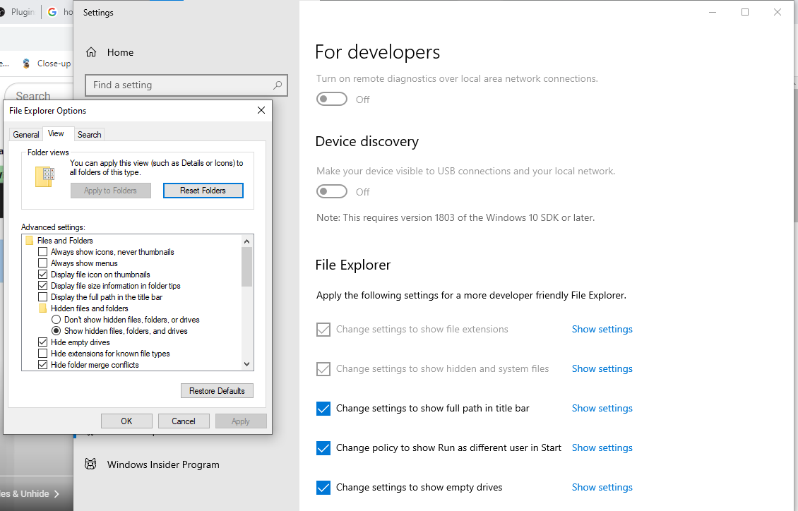The width and height of the screenshot is (798, 511).
Task: Open the Search tab in File Explorer Options
Action: click(89, 134)
